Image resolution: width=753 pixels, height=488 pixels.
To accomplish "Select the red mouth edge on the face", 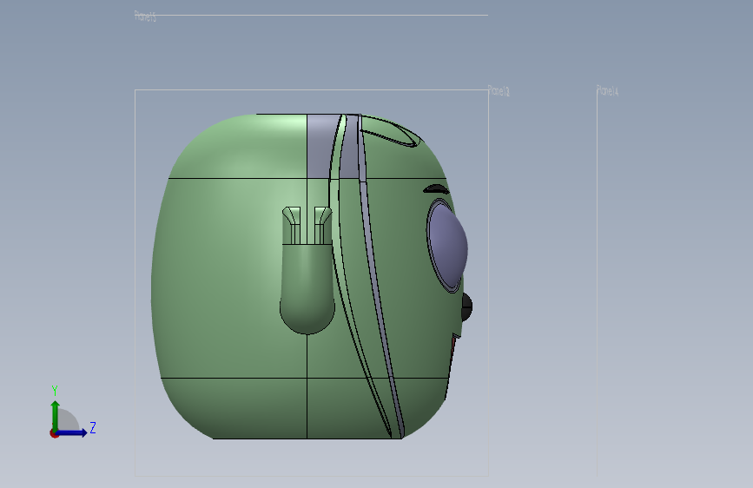I will (452, 348).
